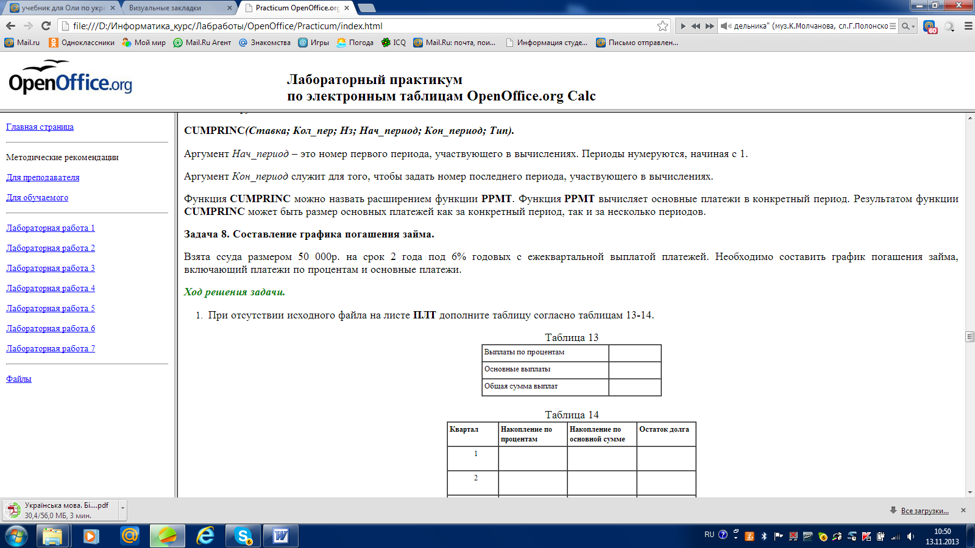
Task: Open the 'Mail.Ru Агент' bookmark
Action: (202, 43)
